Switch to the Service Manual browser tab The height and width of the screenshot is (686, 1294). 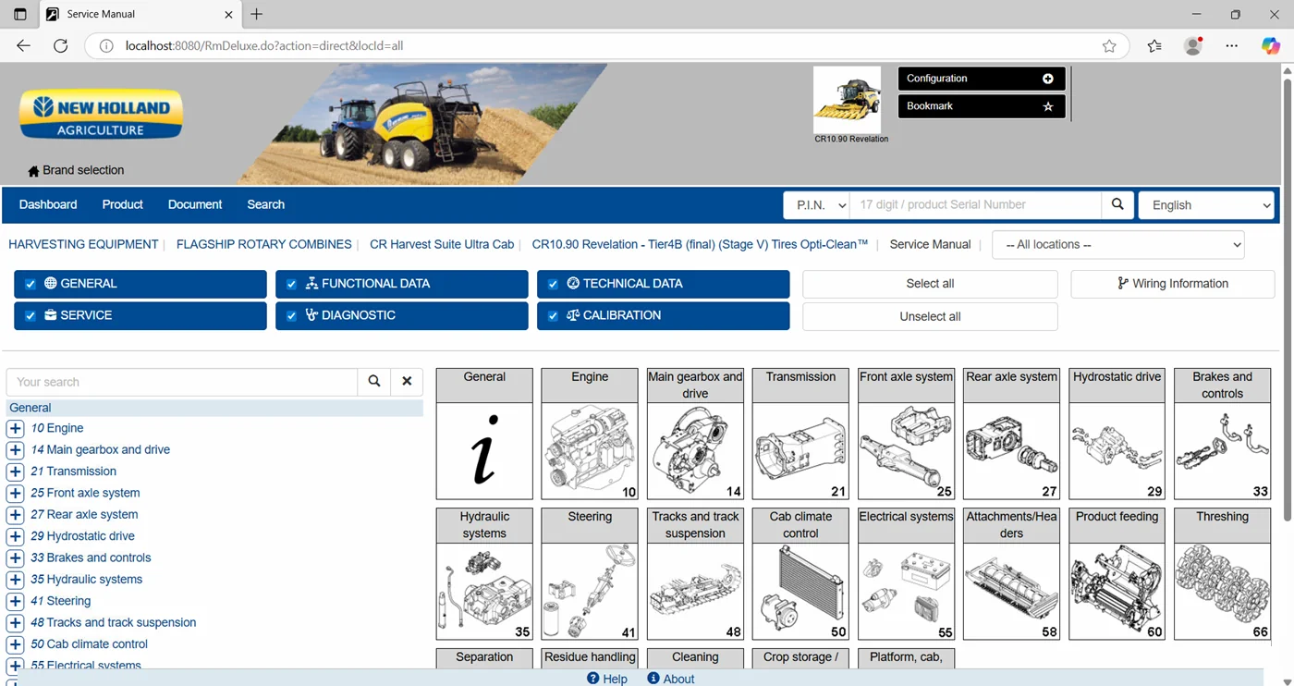[140, 15]
